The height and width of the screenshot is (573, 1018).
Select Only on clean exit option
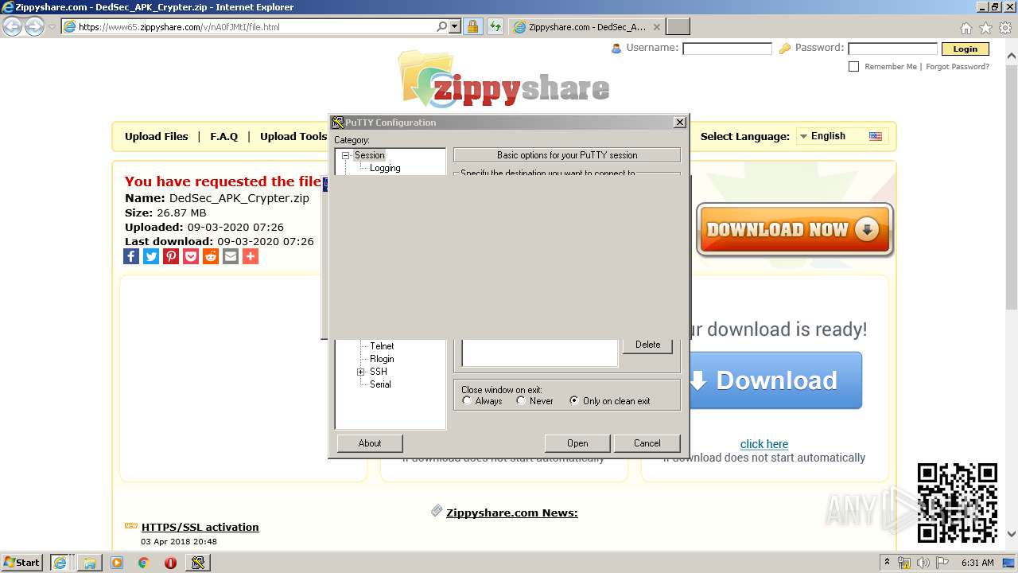(574, 400)
